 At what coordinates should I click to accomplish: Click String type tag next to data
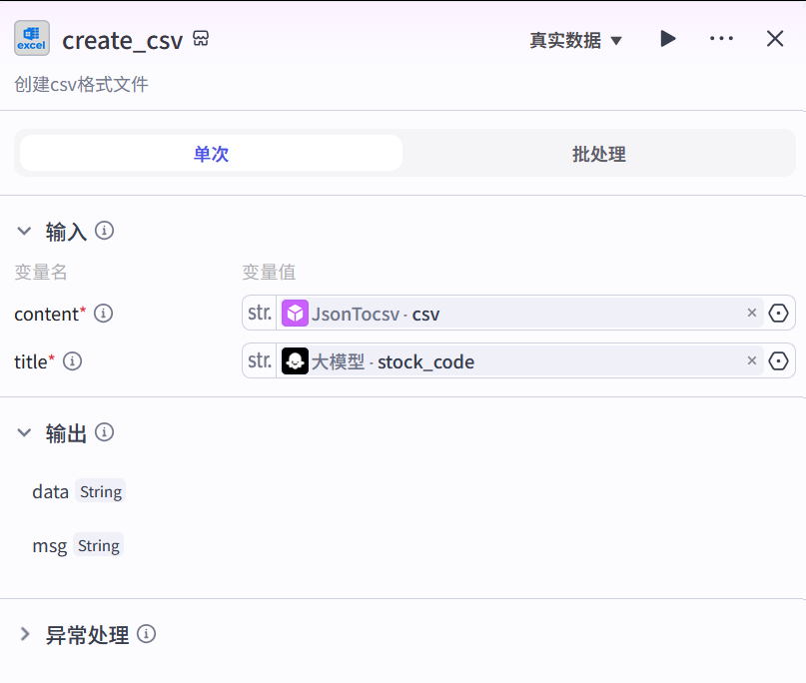point(101,491)
